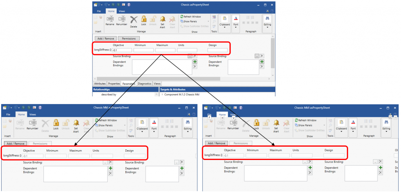Click Lock padlock in top Chassis window
401x192 pixels.
[144, 20]
